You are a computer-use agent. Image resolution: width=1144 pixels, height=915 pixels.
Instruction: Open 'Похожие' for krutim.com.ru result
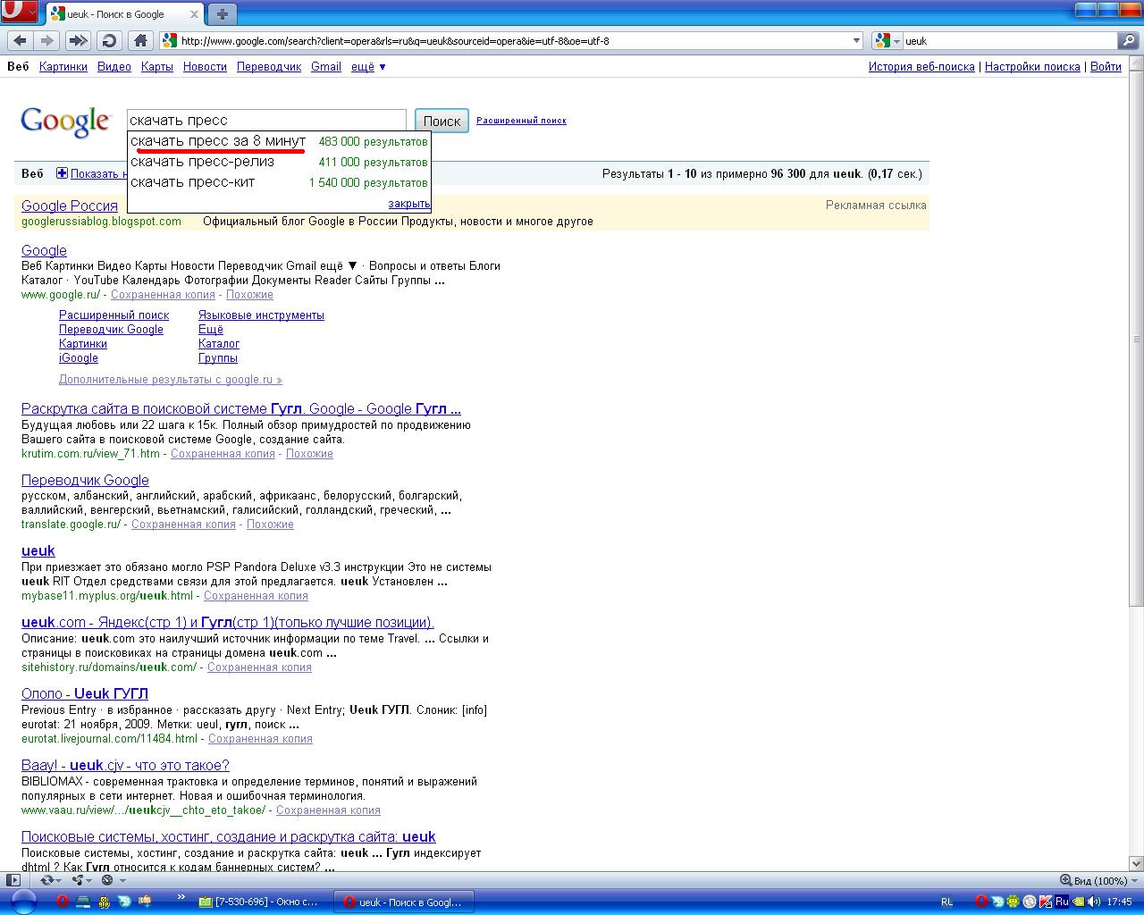309,454
